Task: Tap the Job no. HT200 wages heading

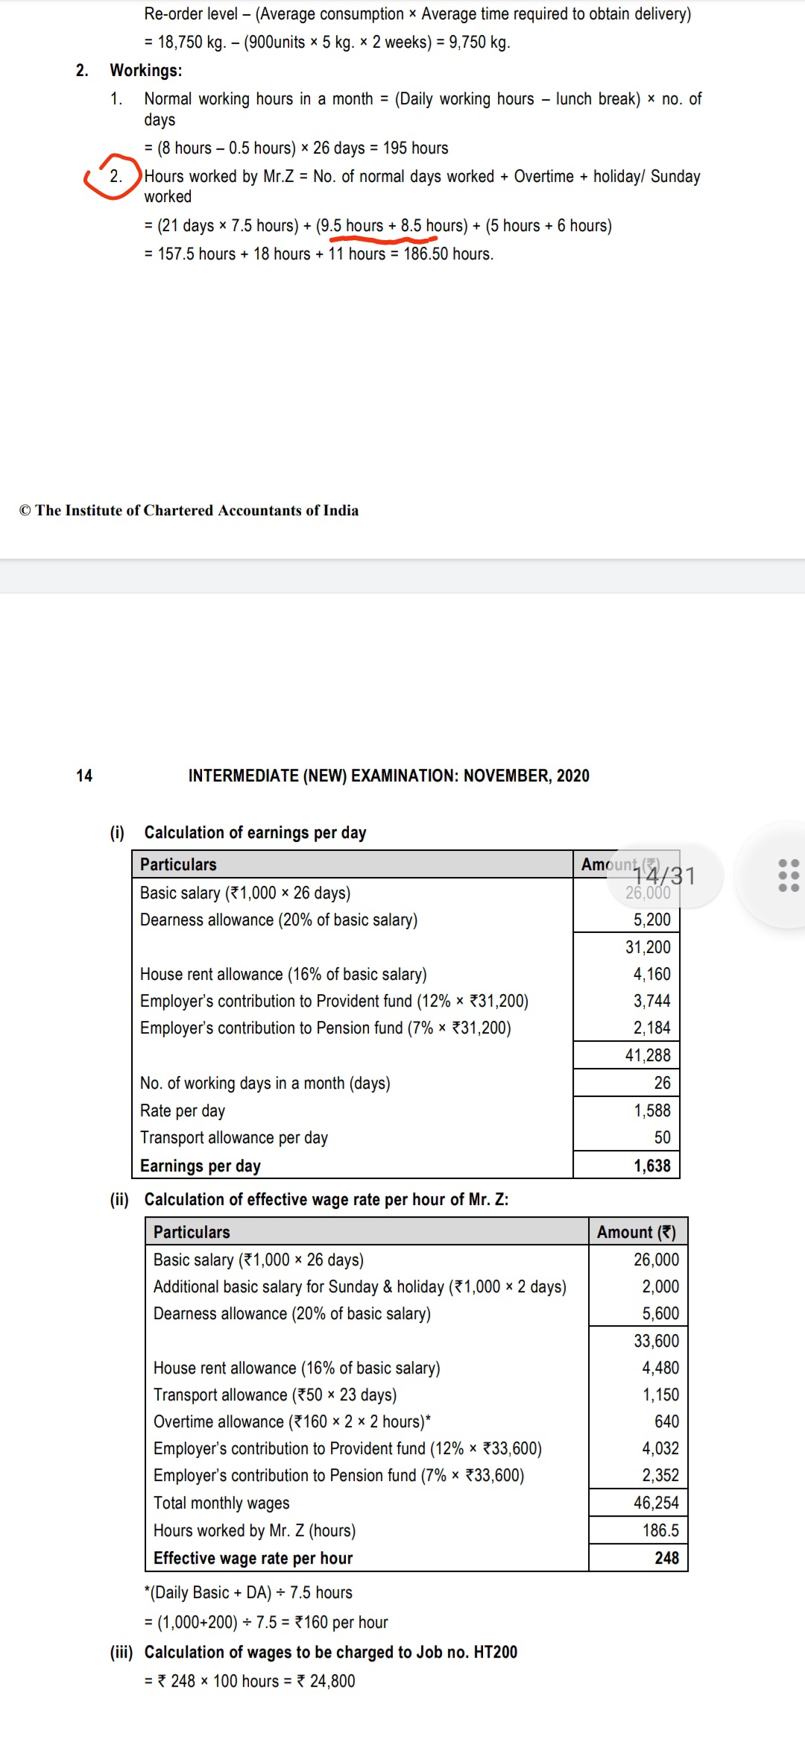Action: coord(330,1652)
